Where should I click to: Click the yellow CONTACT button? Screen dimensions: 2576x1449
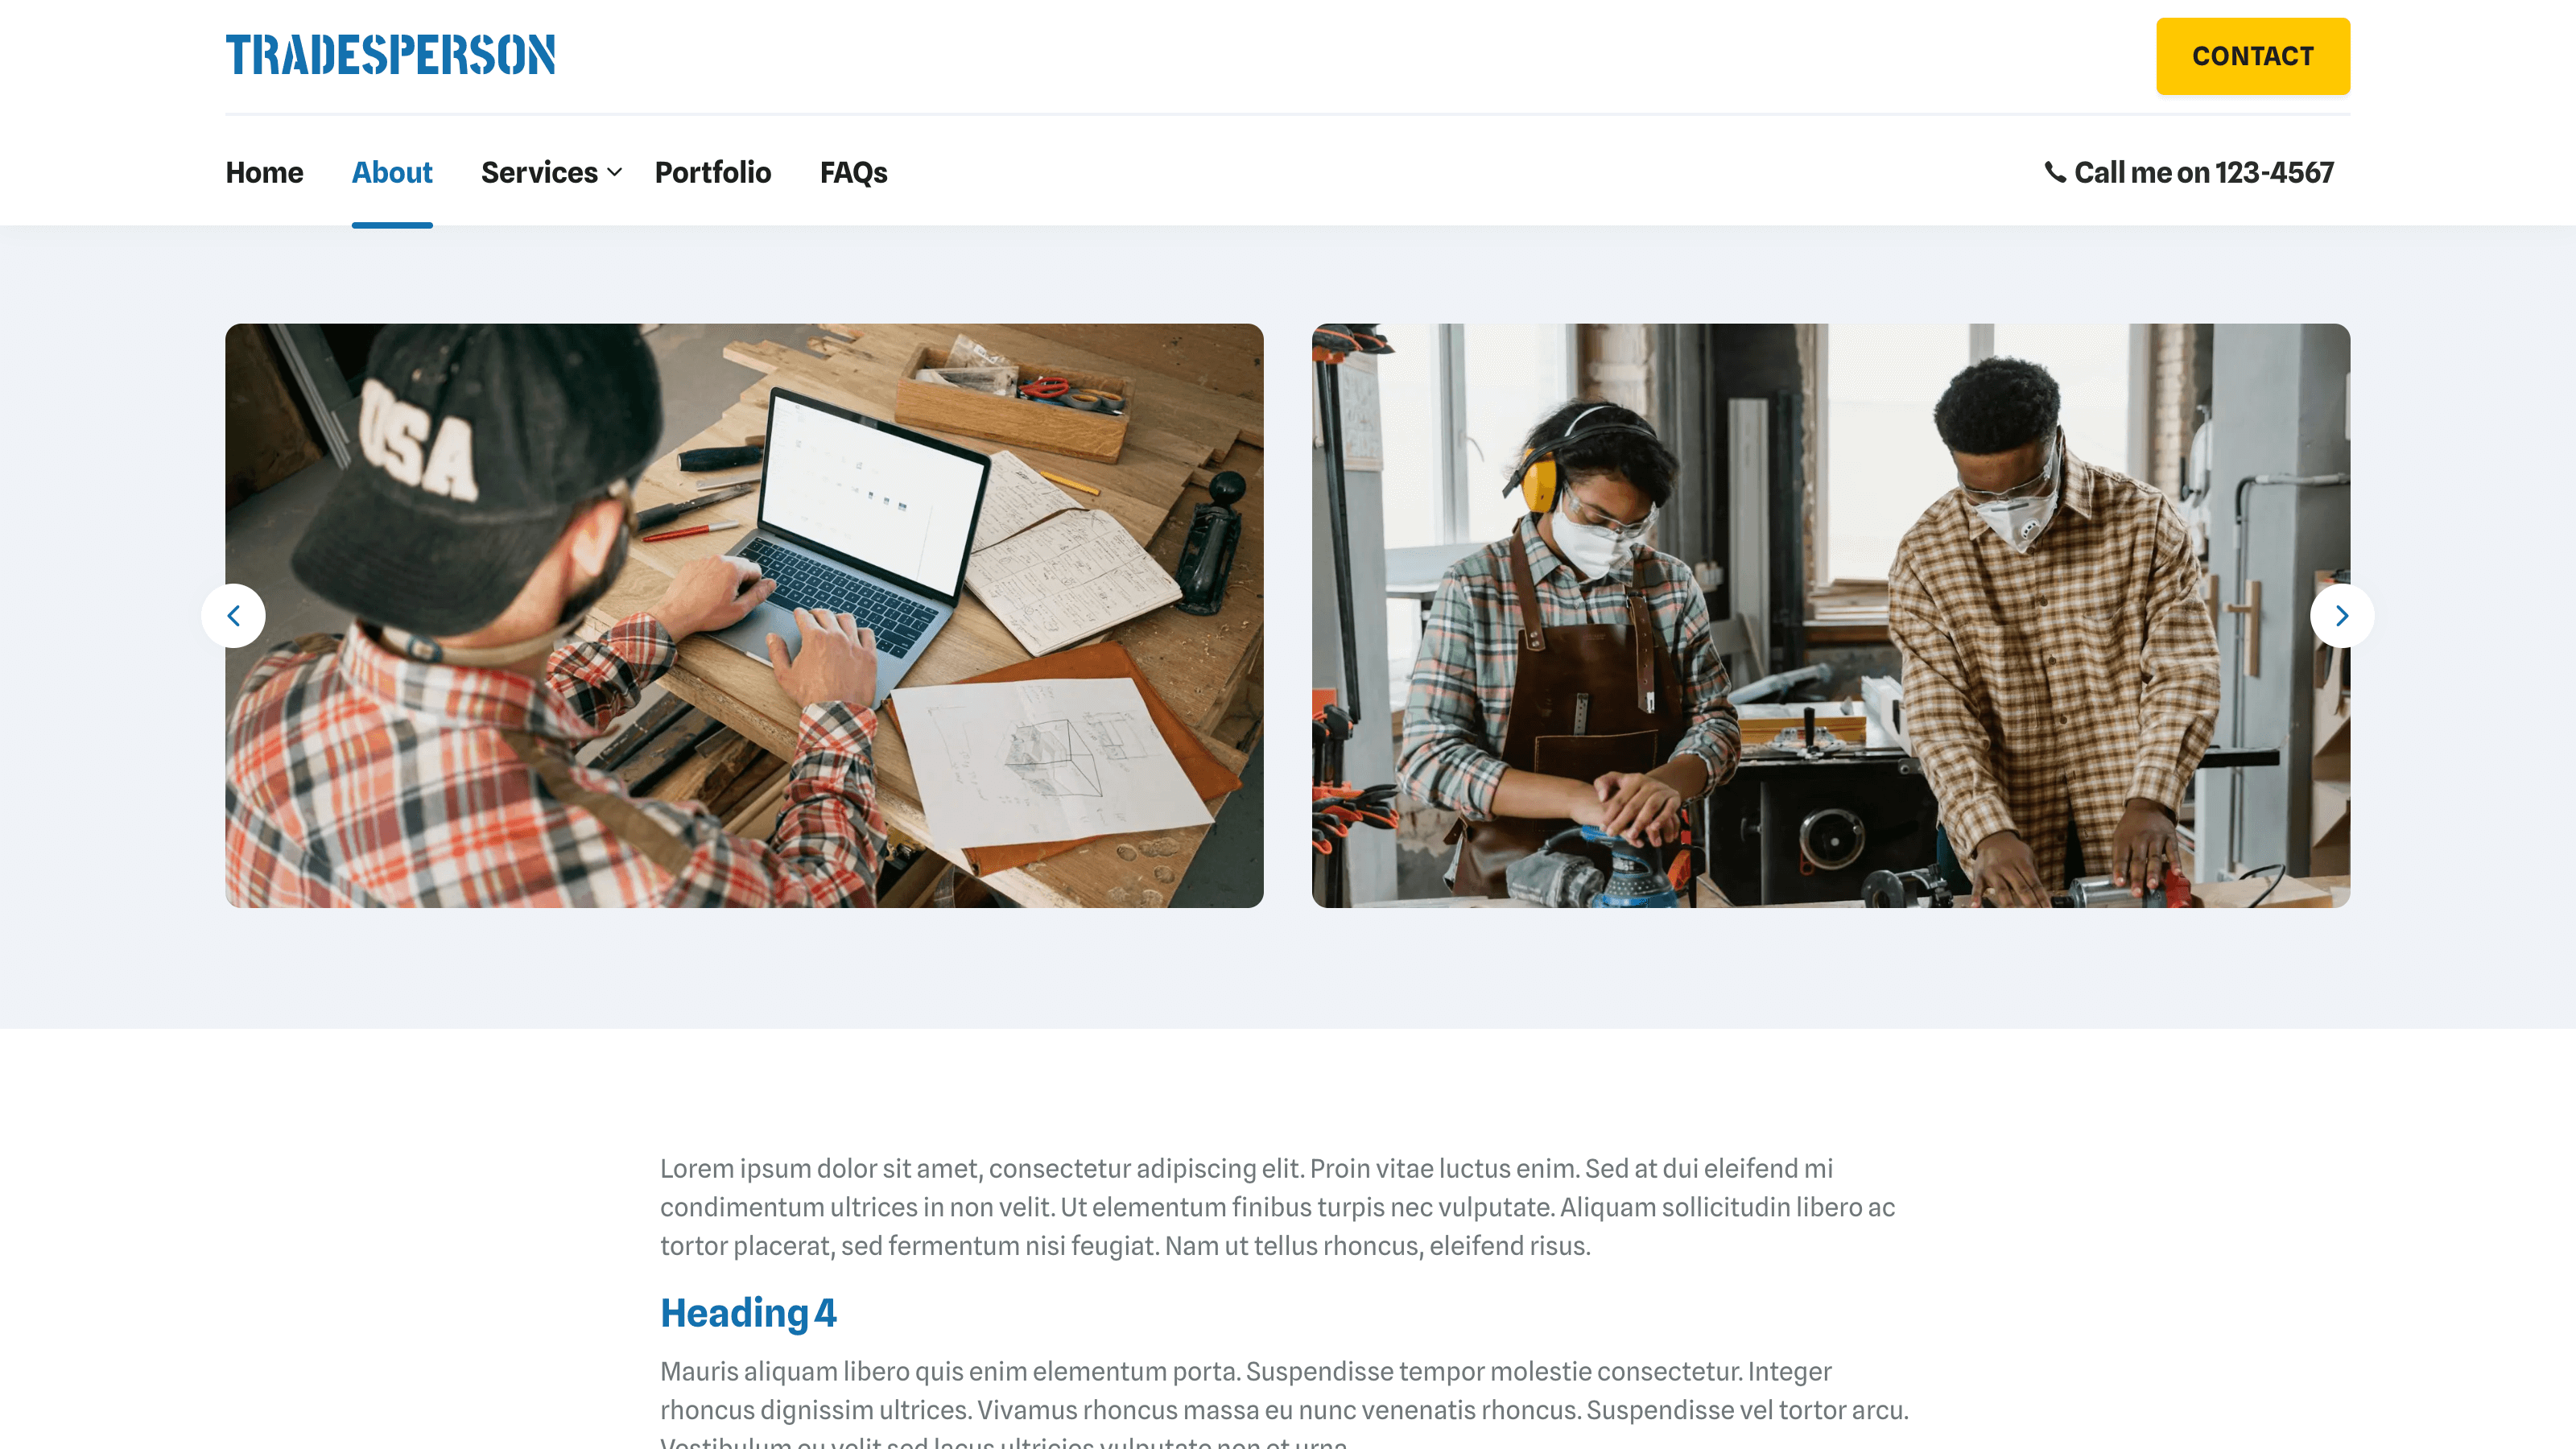pos(2253,56)
